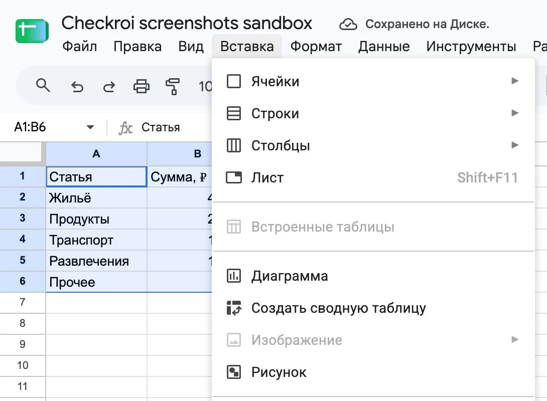Select cell with text Развлечения

96,261
